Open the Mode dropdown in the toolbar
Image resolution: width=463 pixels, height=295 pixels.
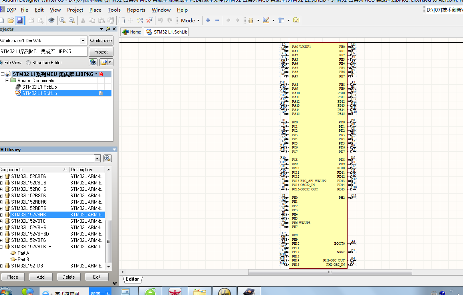pos(190,20)
